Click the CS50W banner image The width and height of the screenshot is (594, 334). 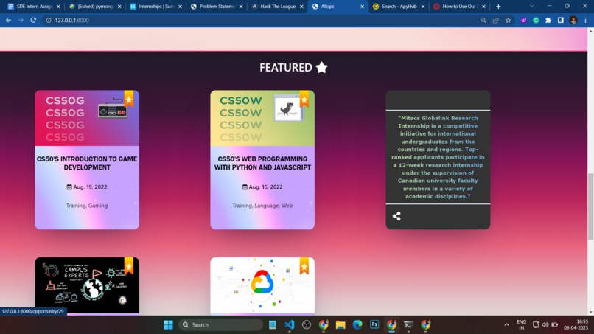pos(262,118)
